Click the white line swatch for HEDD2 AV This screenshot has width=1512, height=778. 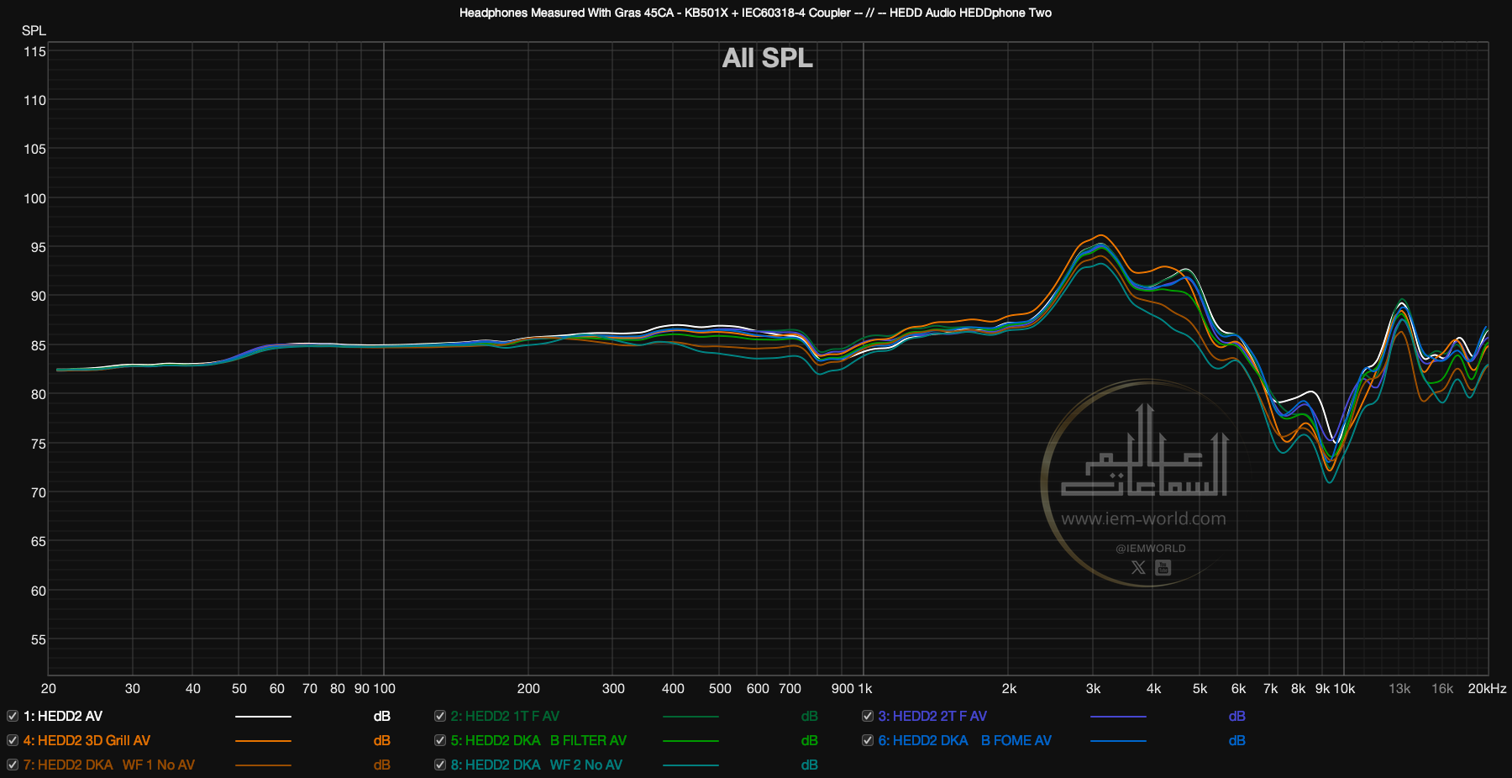pyautogui.click(x=263, y=717)
